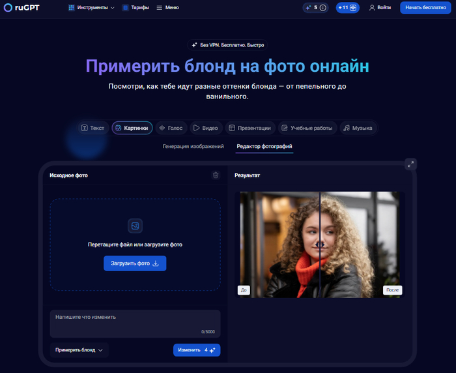Screen dimensions: 456x373
Task: Select the Видео category
Action: [205, 128]
